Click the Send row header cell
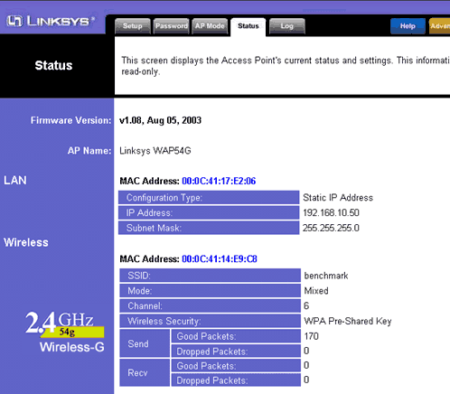Image resolution: width=450 pixels, height=394 pixels. [x=145, y=343]
